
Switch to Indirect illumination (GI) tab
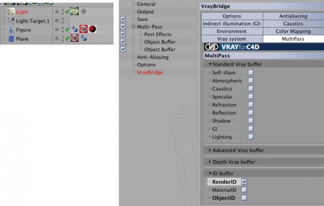tap(232, 24)
